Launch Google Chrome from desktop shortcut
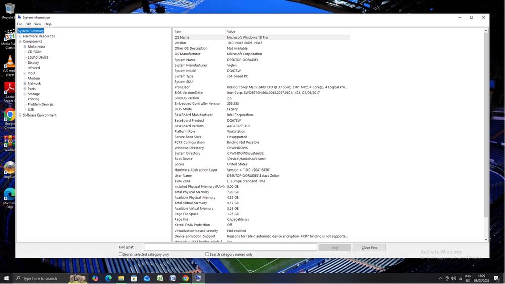Viewport: 505px width, 284px height. 9,119
